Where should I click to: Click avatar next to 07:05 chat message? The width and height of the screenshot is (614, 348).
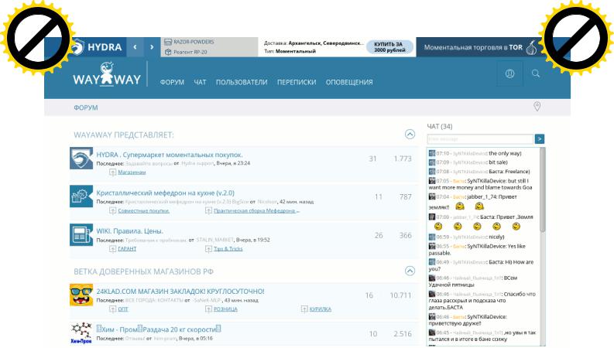(x=432, y=181)
